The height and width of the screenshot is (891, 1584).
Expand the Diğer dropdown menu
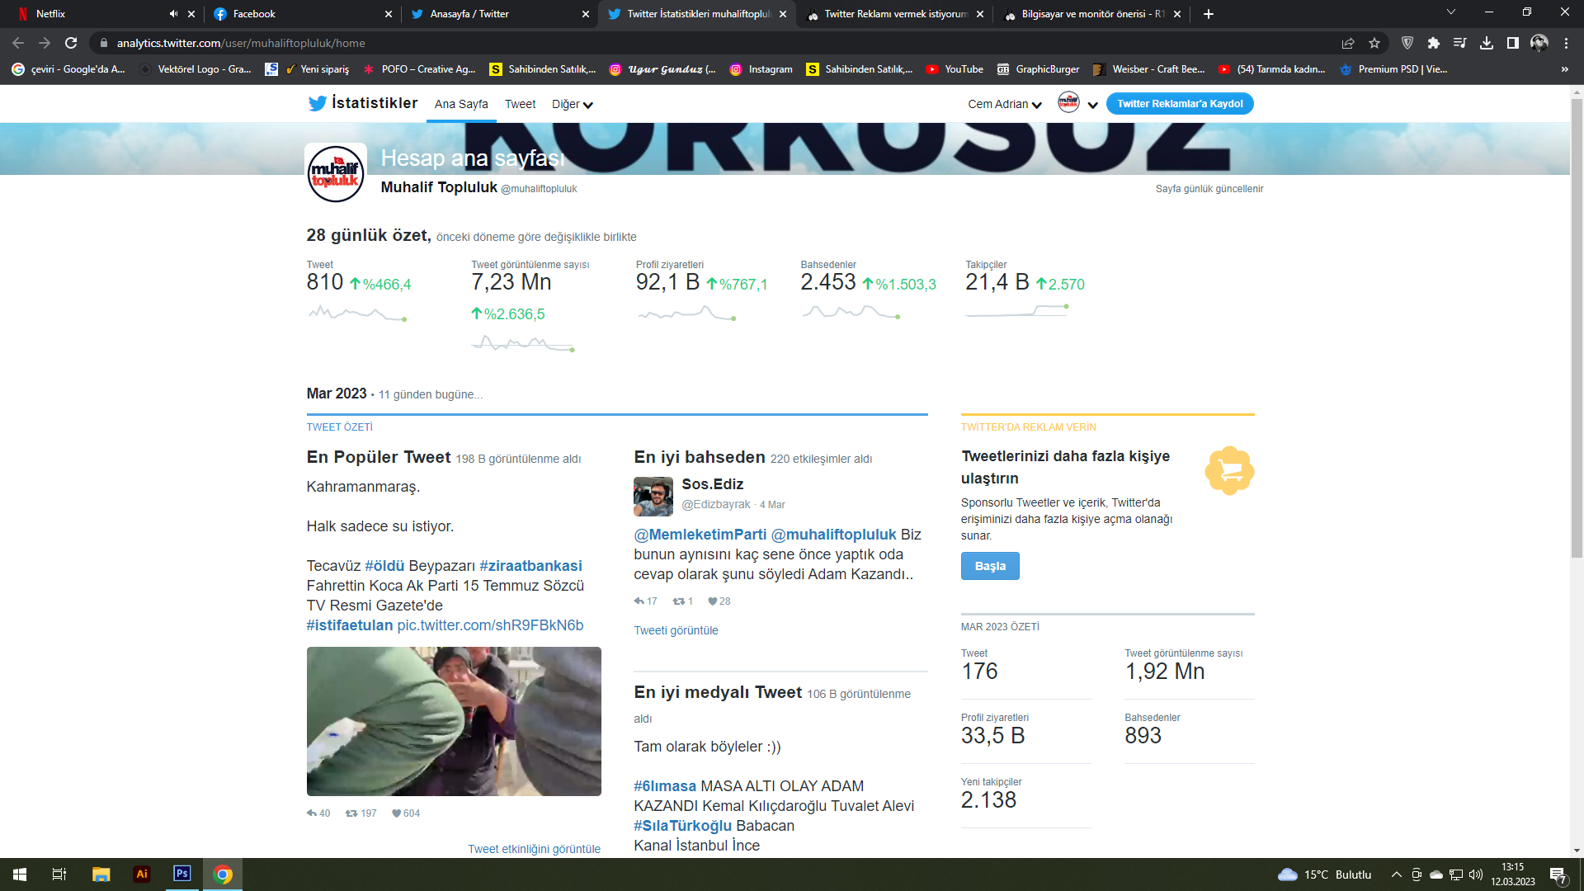click(573, 104)
